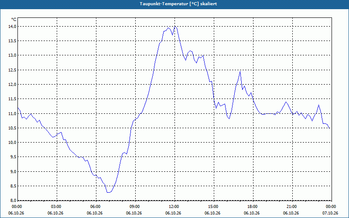Pick the 11,5 y-axis value
Screen dimensions: 349x218
[x=13, y=99]
